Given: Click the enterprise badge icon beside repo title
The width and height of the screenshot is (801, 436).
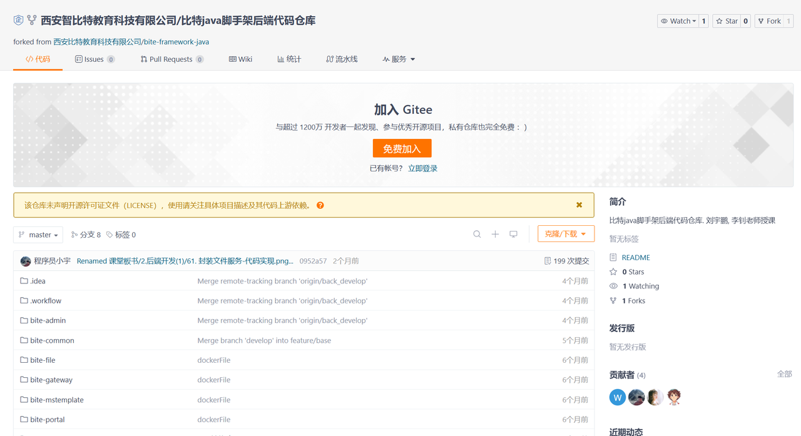Looking at the screenshot, I should pyautogui.click(x=18, y=21).
